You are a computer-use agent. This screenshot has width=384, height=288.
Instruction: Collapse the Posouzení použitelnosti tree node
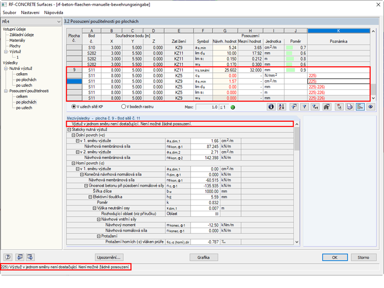pyautogui.click(x=6, y=91)
